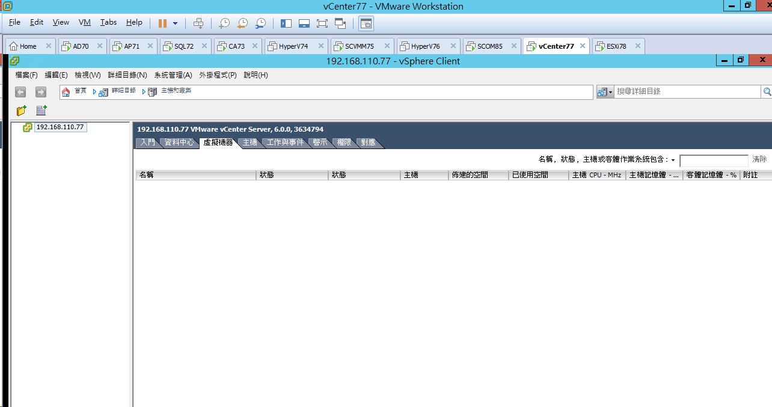Switch to the 對應 tab
This screenshot has height=407, width=772.
pos(368,143)
